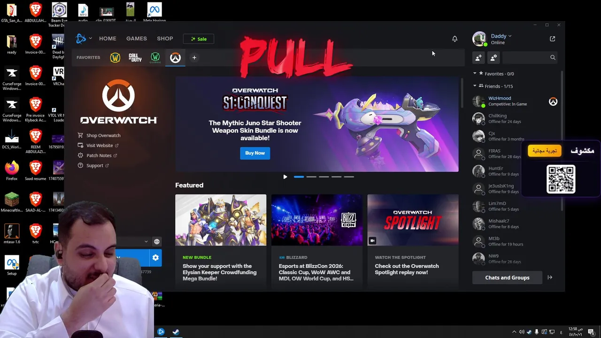Collapse social panel with arrow icon
601x338 pixels.
coord(550,277)
